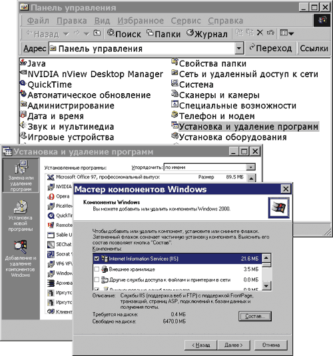This screenshot has width=333, height=356.
Task: Click the Установка новой программы sidebar icon
Action: (x=21, y=216)
